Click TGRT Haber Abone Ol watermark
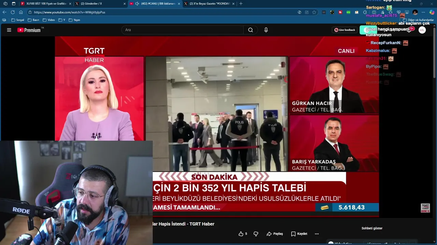 [425, 208]
